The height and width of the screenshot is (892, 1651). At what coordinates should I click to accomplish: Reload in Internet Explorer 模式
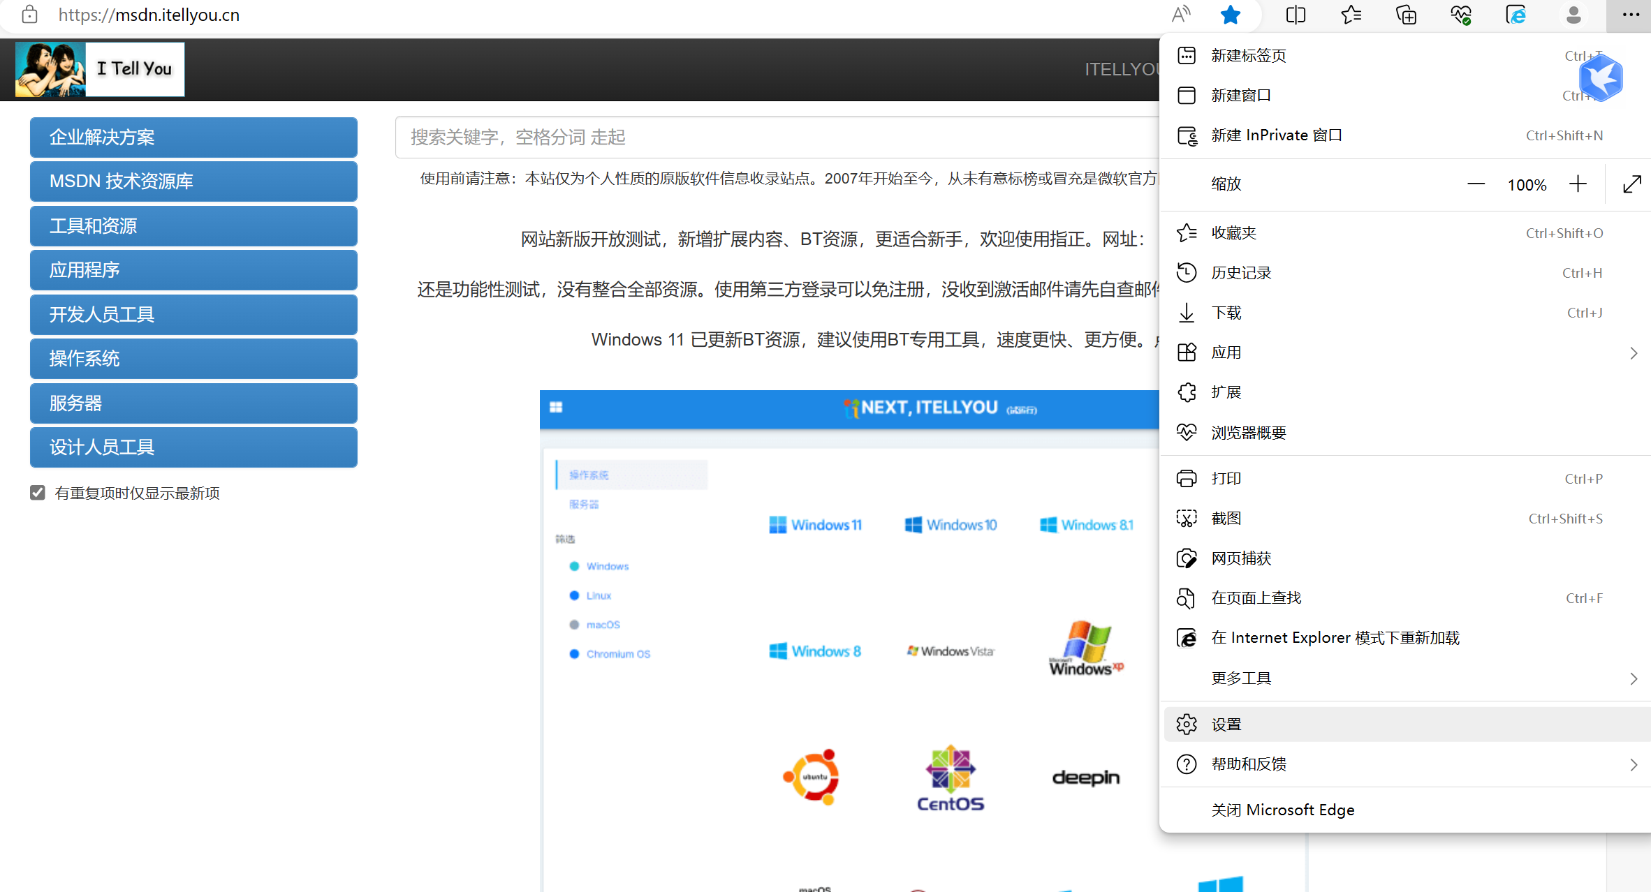1405,638
